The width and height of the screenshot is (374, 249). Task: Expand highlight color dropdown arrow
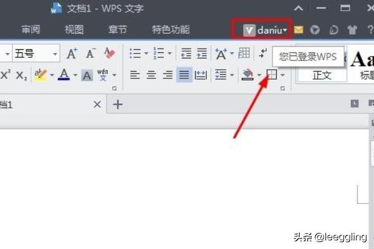pos(52,75)
